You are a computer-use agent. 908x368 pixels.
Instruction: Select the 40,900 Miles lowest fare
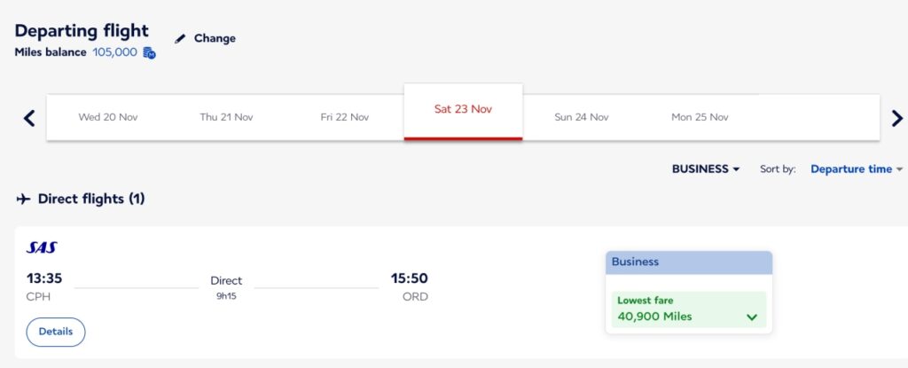tap(688, 309)
